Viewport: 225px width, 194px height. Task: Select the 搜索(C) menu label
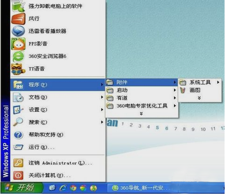coord(38,122)
